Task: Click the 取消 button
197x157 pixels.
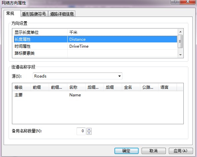Action: (x=154, y=151)
